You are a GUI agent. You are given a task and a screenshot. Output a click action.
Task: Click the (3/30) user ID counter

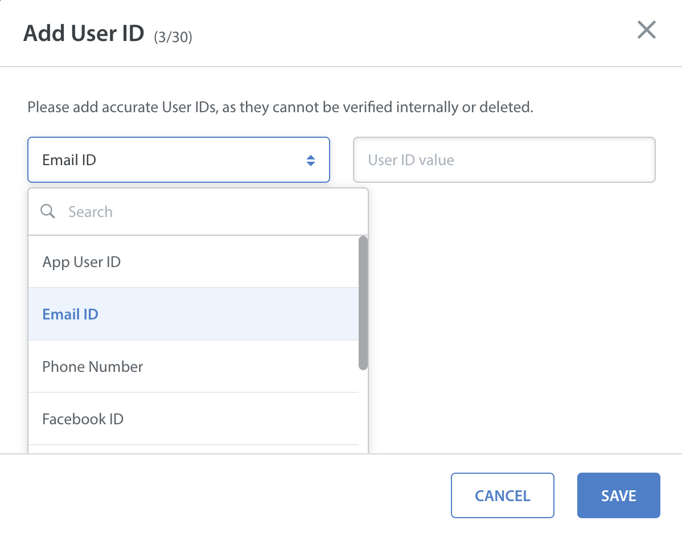click(173, 38)
